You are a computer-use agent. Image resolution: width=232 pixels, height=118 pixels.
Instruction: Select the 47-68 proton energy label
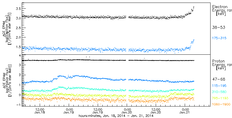pos(219,79)
